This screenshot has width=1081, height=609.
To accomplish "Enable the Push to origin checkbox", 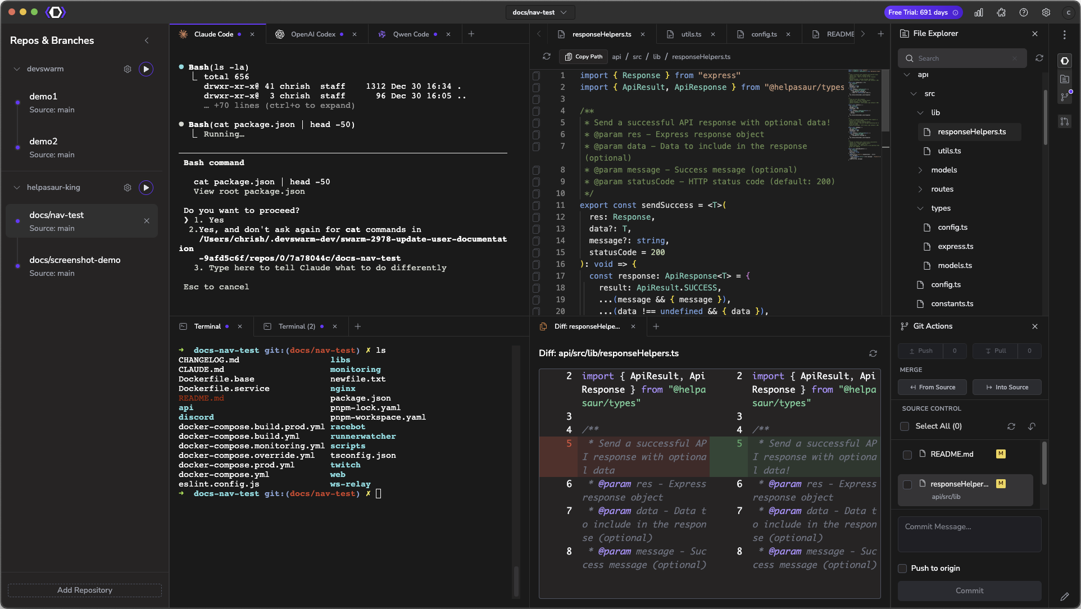I will coord(902,569).
